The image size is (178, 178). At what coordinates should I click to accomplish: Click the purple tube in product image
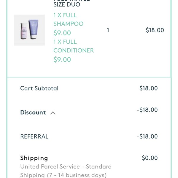click(33, 29)
